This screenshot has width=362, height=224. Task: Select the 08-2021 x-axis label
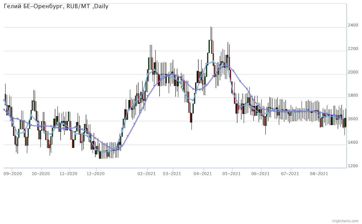(319, 174)
